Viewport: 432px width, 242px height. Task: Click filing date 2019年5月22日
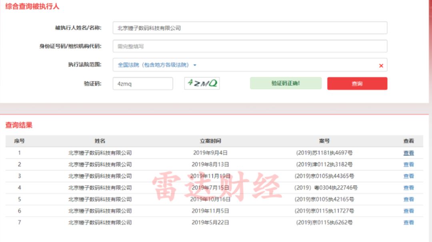(x=210, y=222)
